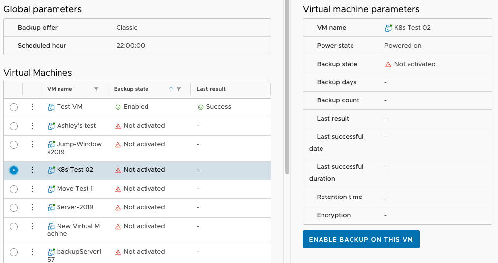This screenshot has width=498, height=263.
Task: Click the VM icon beside Move Test 1
Action: click(x=51, y=189)
